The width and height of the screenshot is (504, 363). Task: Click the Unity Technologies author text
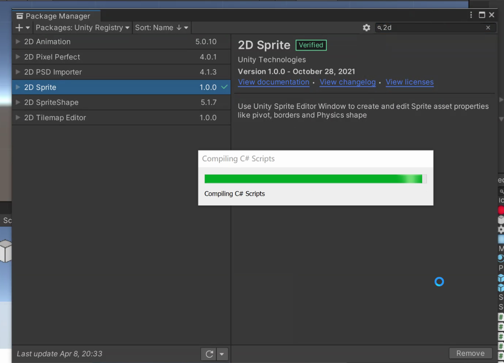coord(272,60)
